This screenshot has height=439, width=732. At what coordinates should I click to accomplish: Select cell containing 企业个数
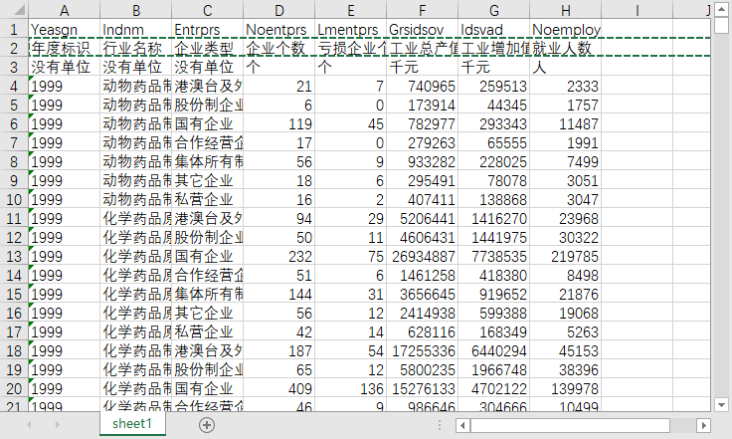coord(279,48)
